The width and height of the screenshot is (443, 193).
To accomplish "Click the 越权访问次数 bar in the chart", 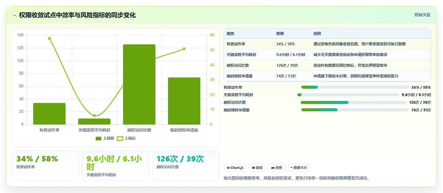I will tap(139, 84).
